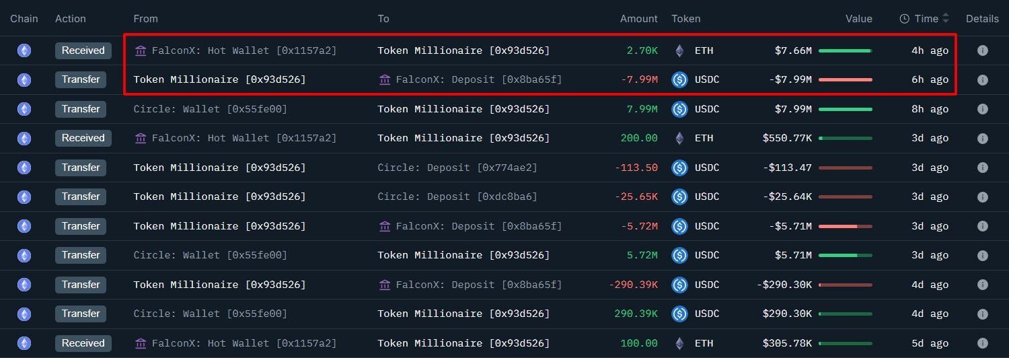Click the Transfer badge on the -7.99M row
The image size is (1009, 358).
click(81, 79)
